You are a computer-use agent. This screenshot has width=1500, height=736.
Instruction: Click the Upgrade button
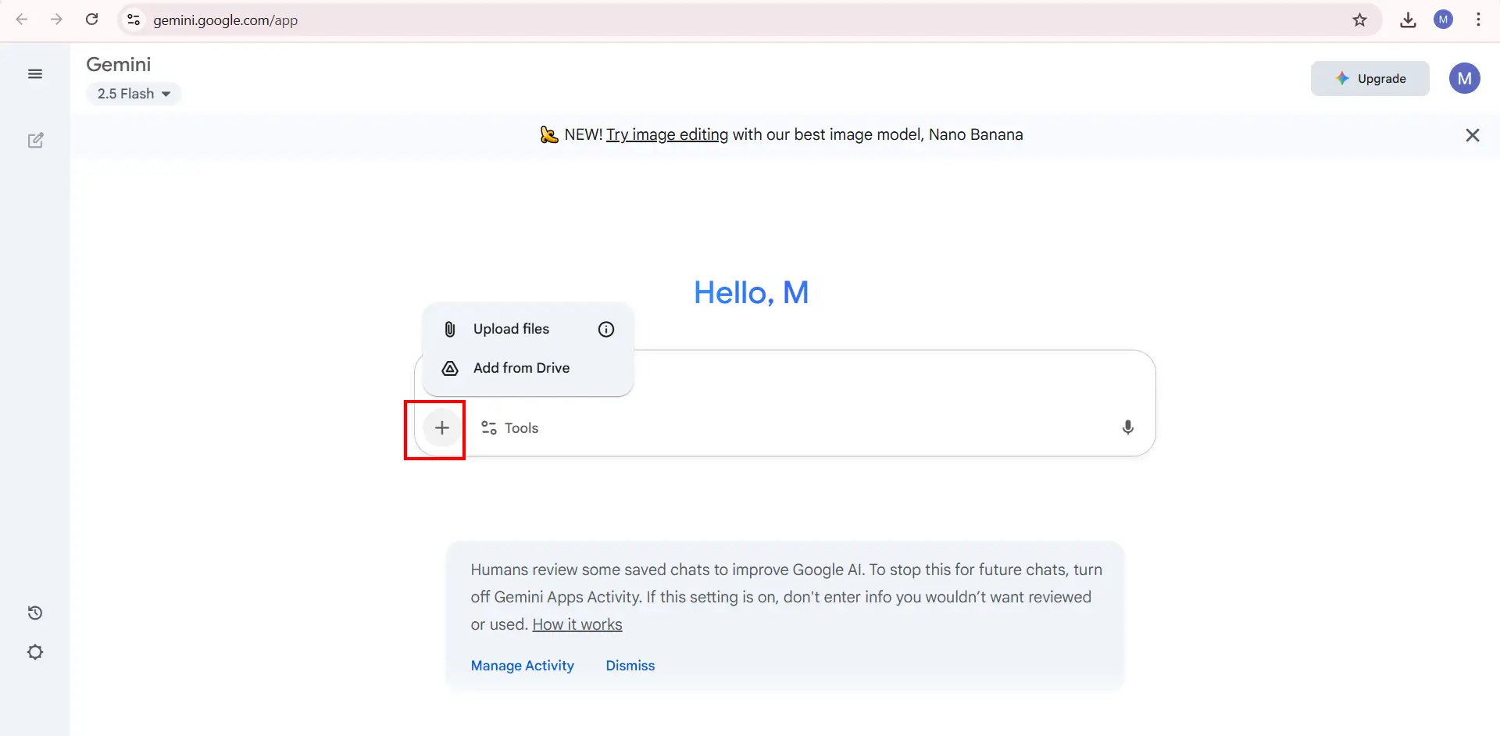click(x=1370, y=79)
